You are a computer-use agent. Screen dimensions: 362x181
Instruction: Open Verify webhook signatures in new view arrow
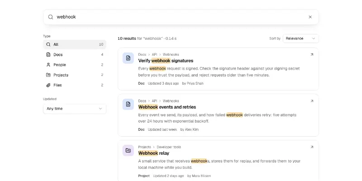[x=312, y=55]
